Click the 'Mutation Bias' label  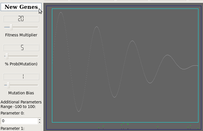pyautogui.click(x=21, y=93)
